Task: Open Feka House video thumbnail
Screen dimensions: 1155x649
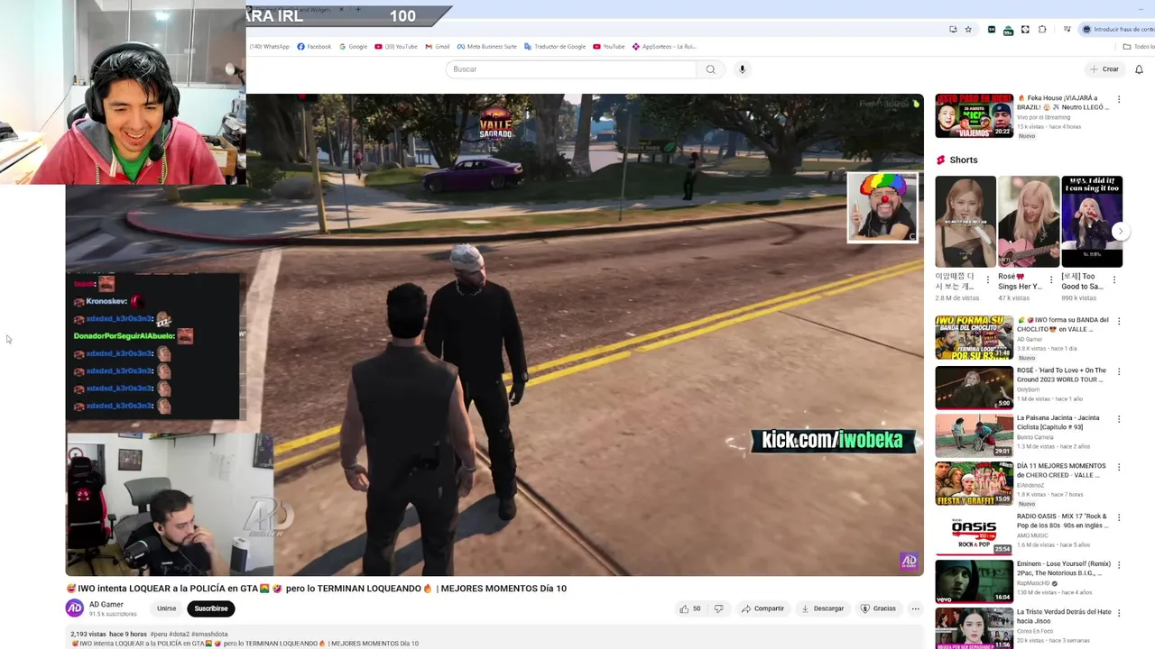Action: click(x=974, y=115)
